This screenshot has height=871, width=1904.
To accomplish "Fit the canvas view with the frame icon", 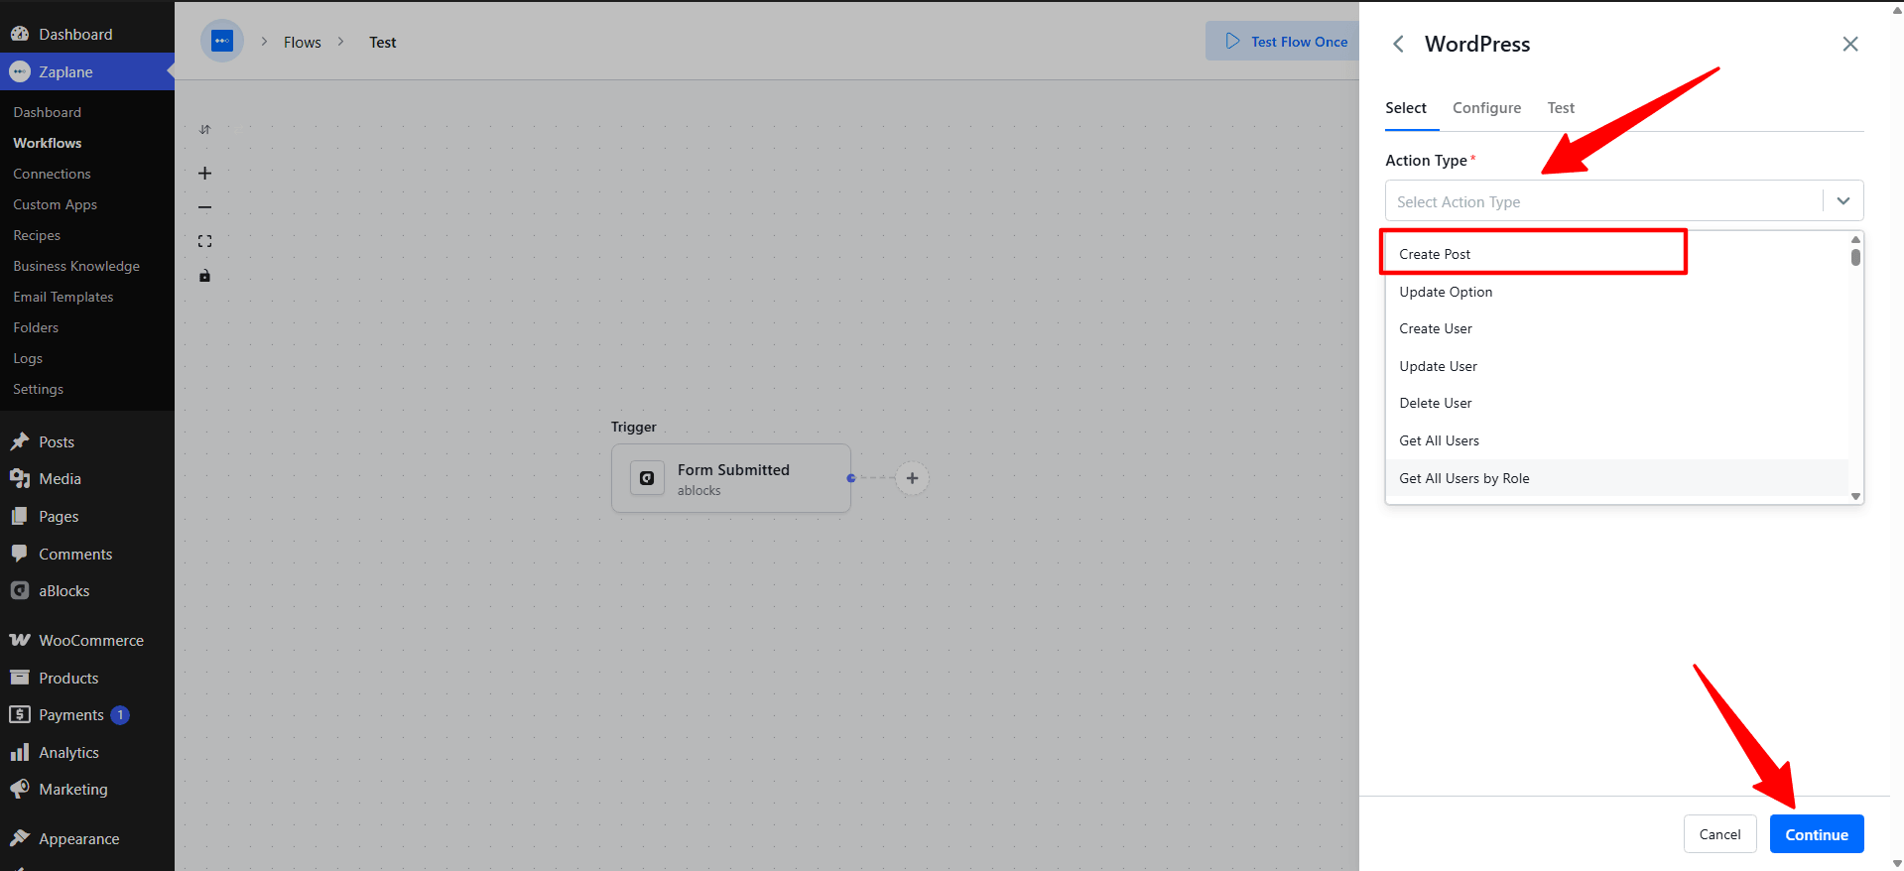I will coord(205,241).
